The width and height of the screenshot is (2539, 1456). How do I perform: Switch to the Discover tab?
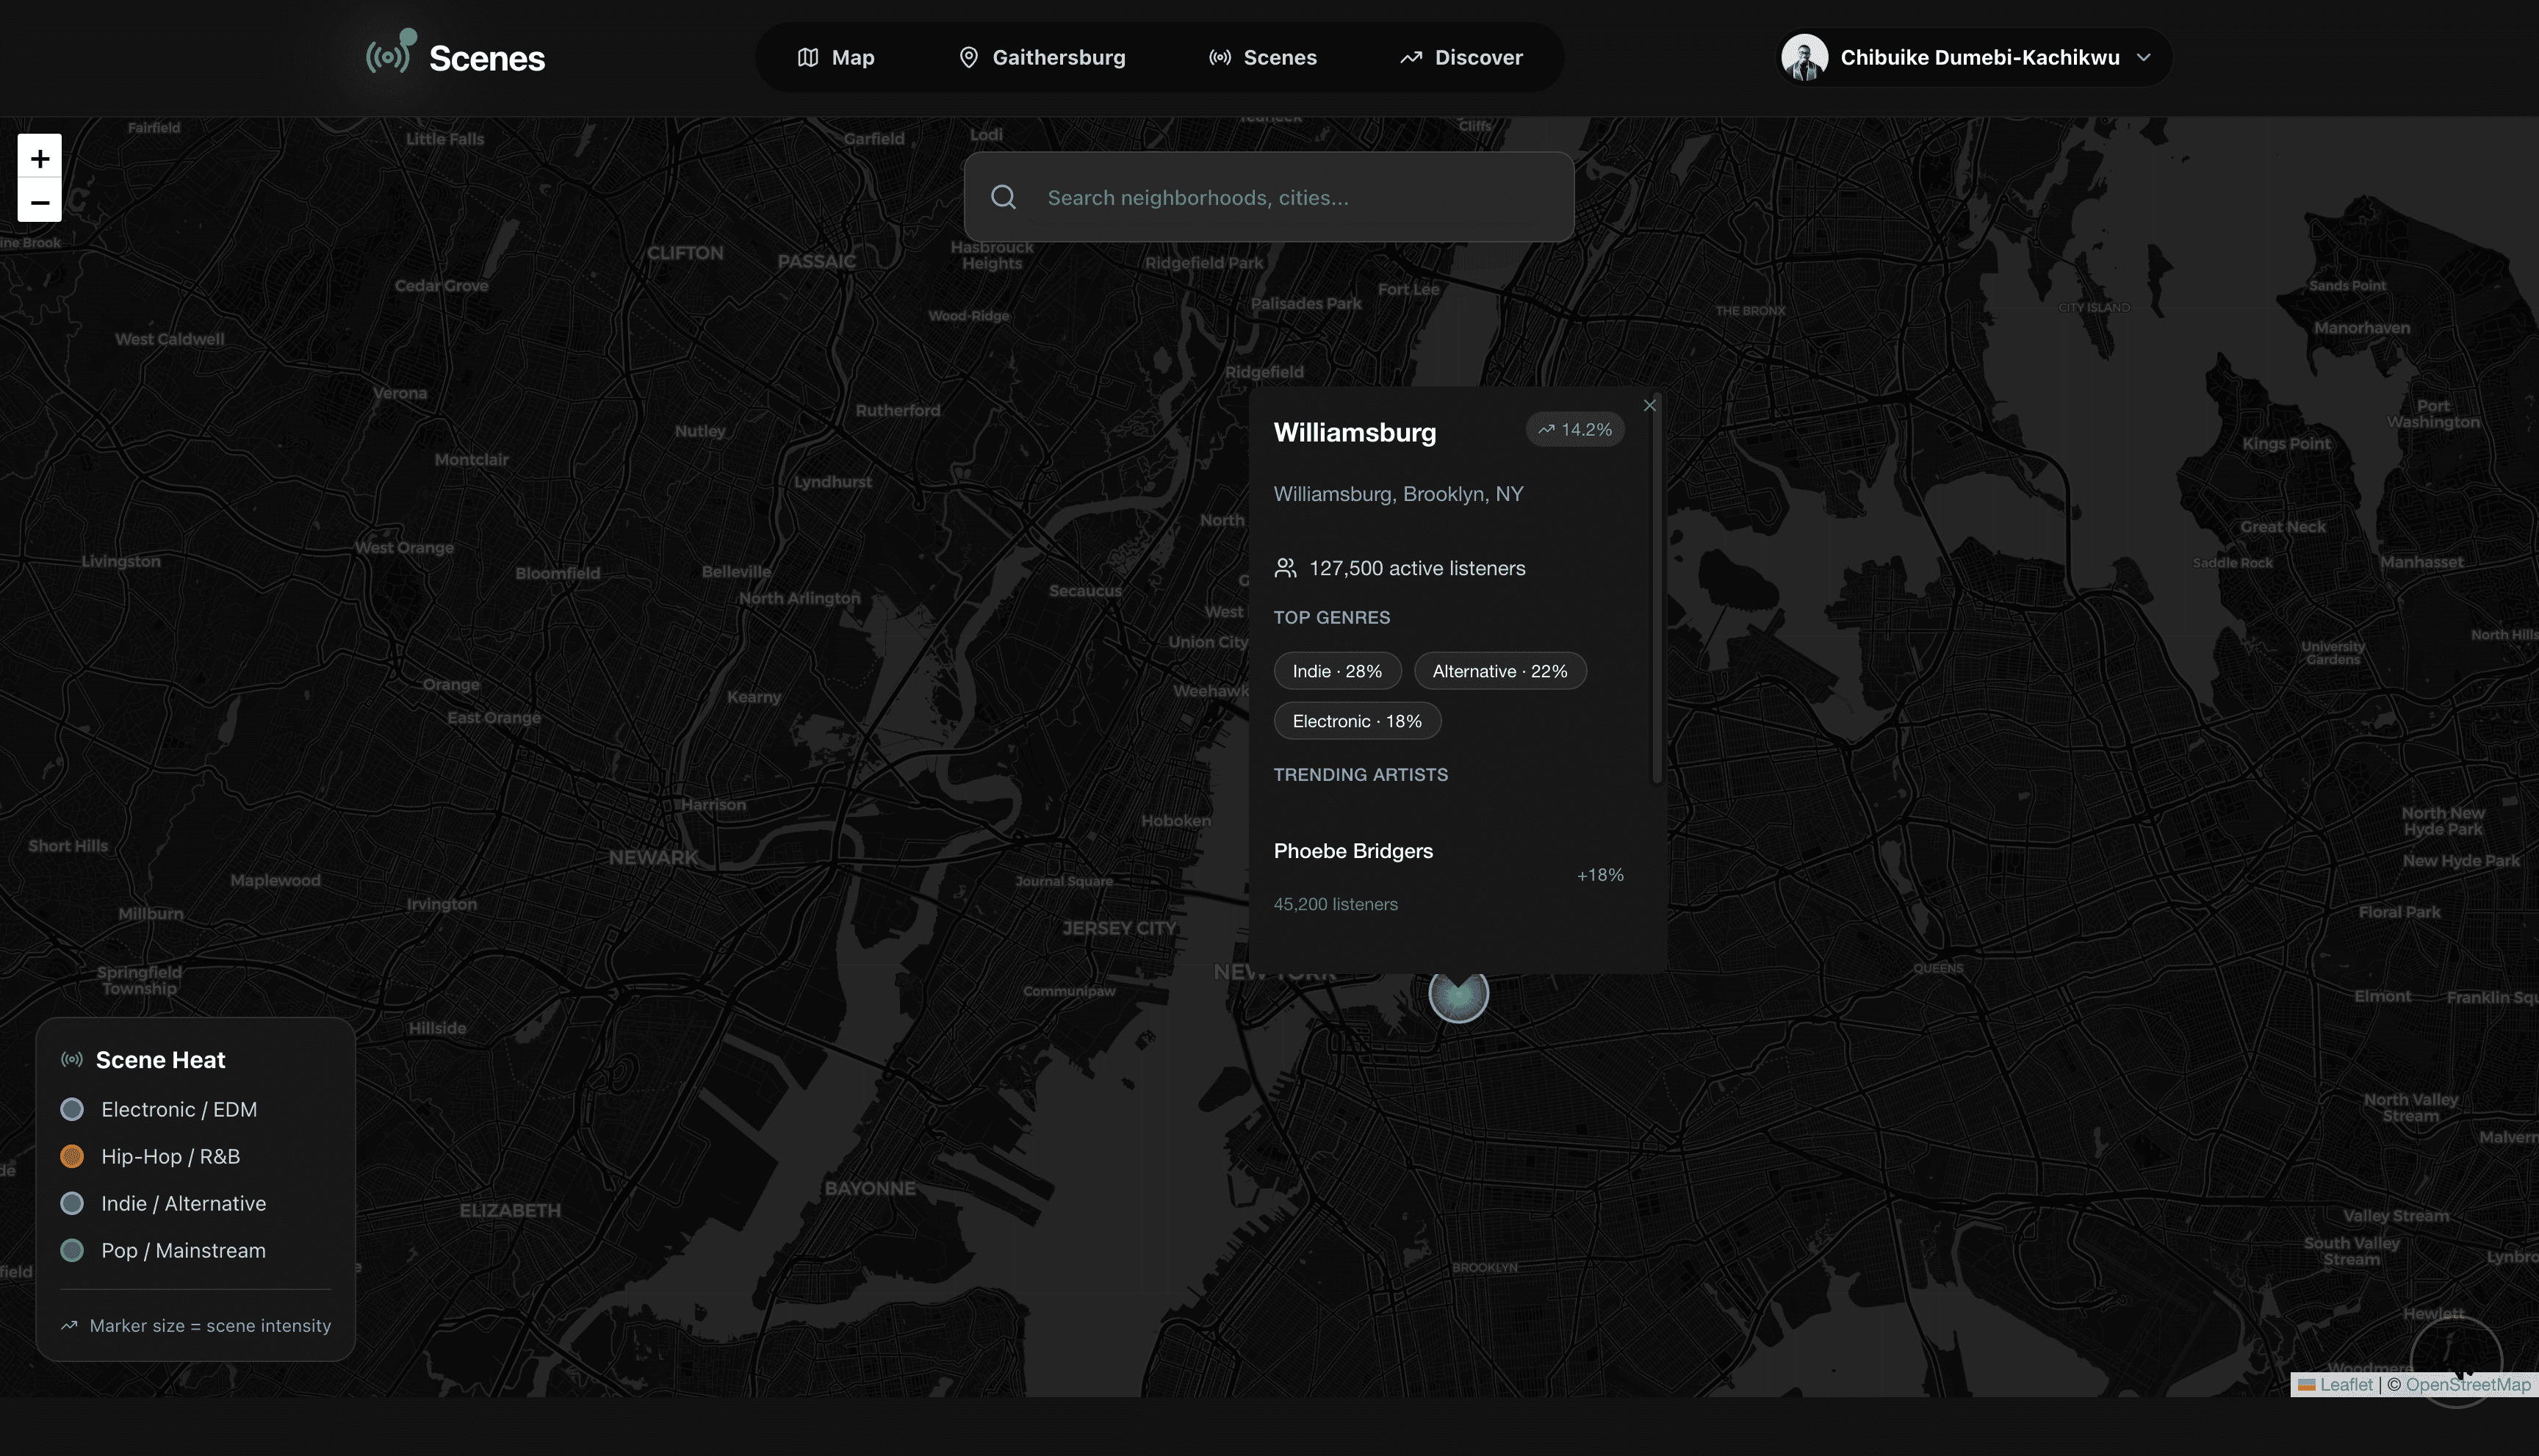(x=1461, y=57)
